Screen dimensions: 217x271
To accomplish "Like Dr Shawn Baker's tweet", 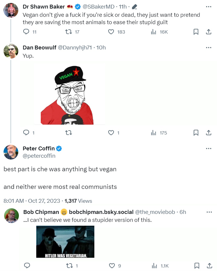I will [111, 32].
